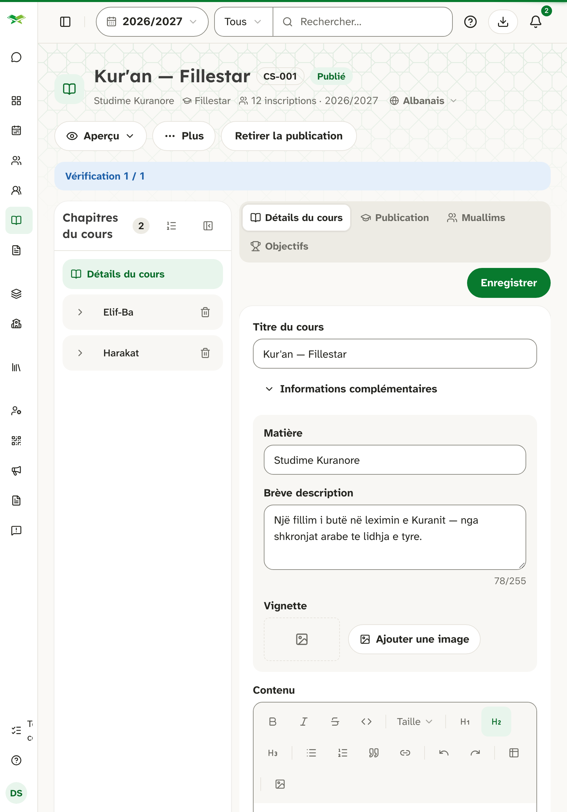Insert a link in editor

[405, 753]
